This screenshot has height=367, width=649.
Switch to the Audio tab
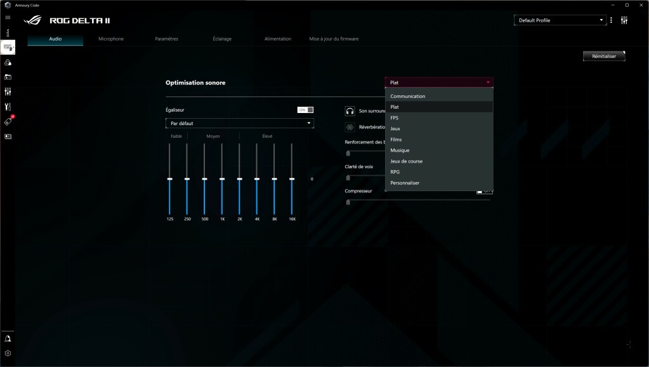(x=55, y=39)
